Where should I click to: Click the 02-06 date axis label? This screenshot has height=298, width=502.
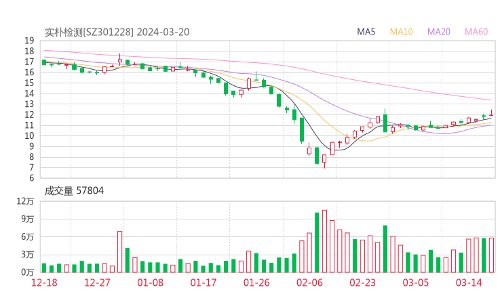[309, 282]
